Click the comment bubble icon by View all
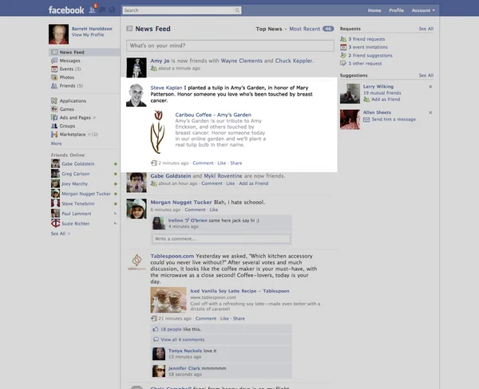This screenshot has width=479, height=389. tap(156, 340)
